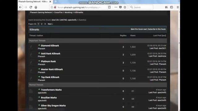Focus the browser Search box
This screenshot has height=111, width=198.
[x=141, y=7]
